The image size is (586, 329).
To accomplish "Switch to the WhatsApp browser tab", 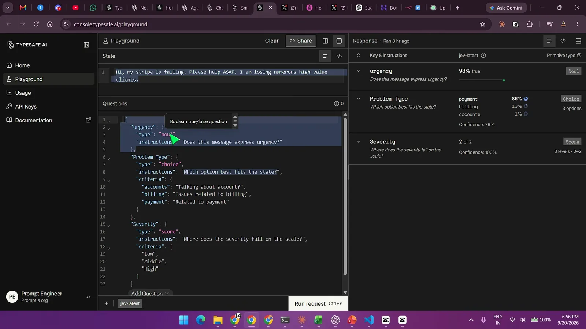I will 93,8.
